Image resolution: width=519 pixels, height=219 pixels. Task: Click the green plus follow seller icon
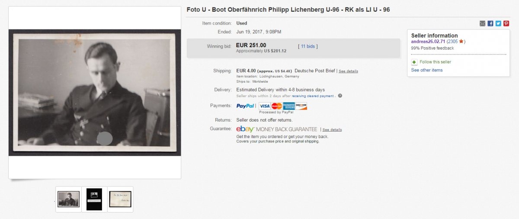(x=414, y=62)
